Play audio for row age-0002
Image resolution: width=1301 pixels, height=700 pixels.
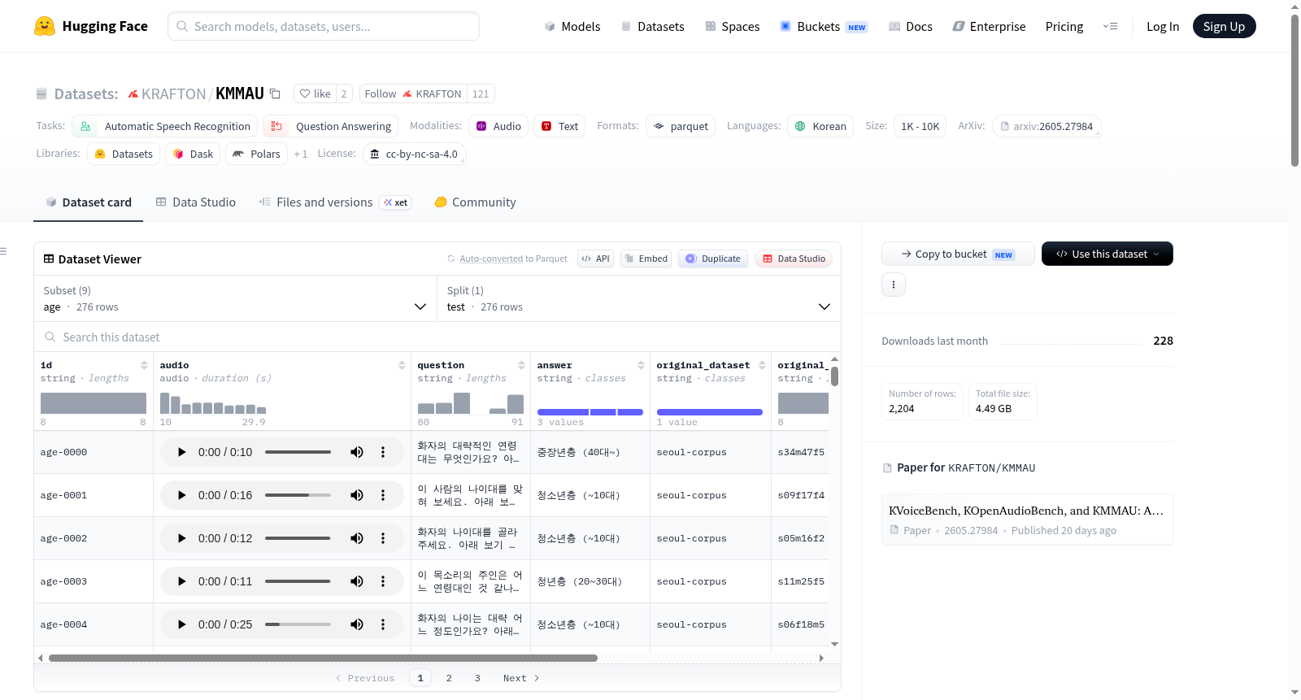[181, 538]
